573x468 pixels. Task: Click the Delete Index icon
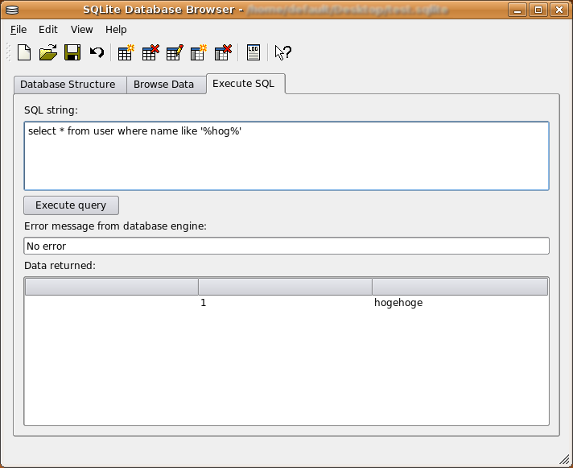[x=223, y=53]
